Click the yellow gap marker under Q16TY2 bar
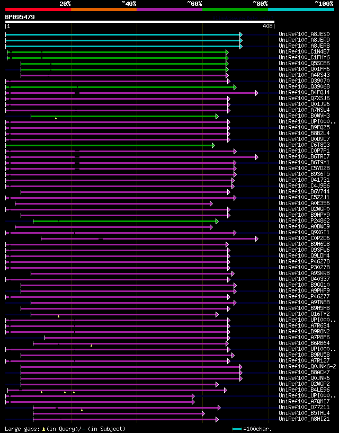The width and height of the screenshot is (339, 433). click(58, 316)
